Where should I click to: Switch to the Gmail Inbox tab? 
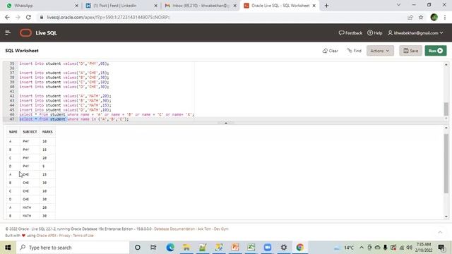point(200,6)
